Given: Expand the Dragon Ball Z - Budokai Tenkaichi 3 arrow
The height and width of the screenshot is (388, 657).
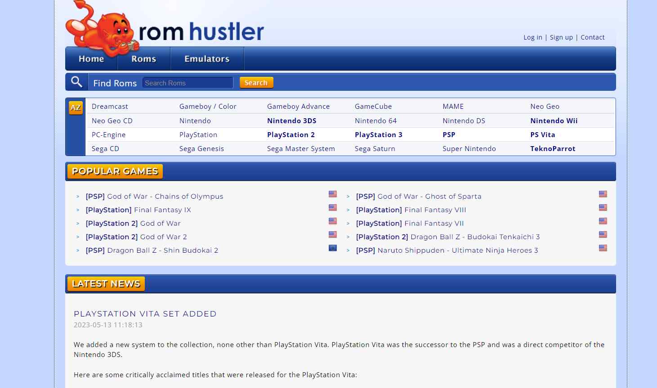Looking at the screenshot, I should click(x=348, y=237).
